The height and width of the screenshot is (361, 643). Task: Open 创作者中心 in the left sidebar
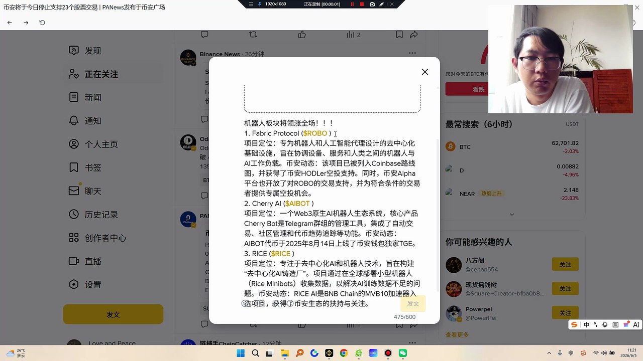pos(113,238)
